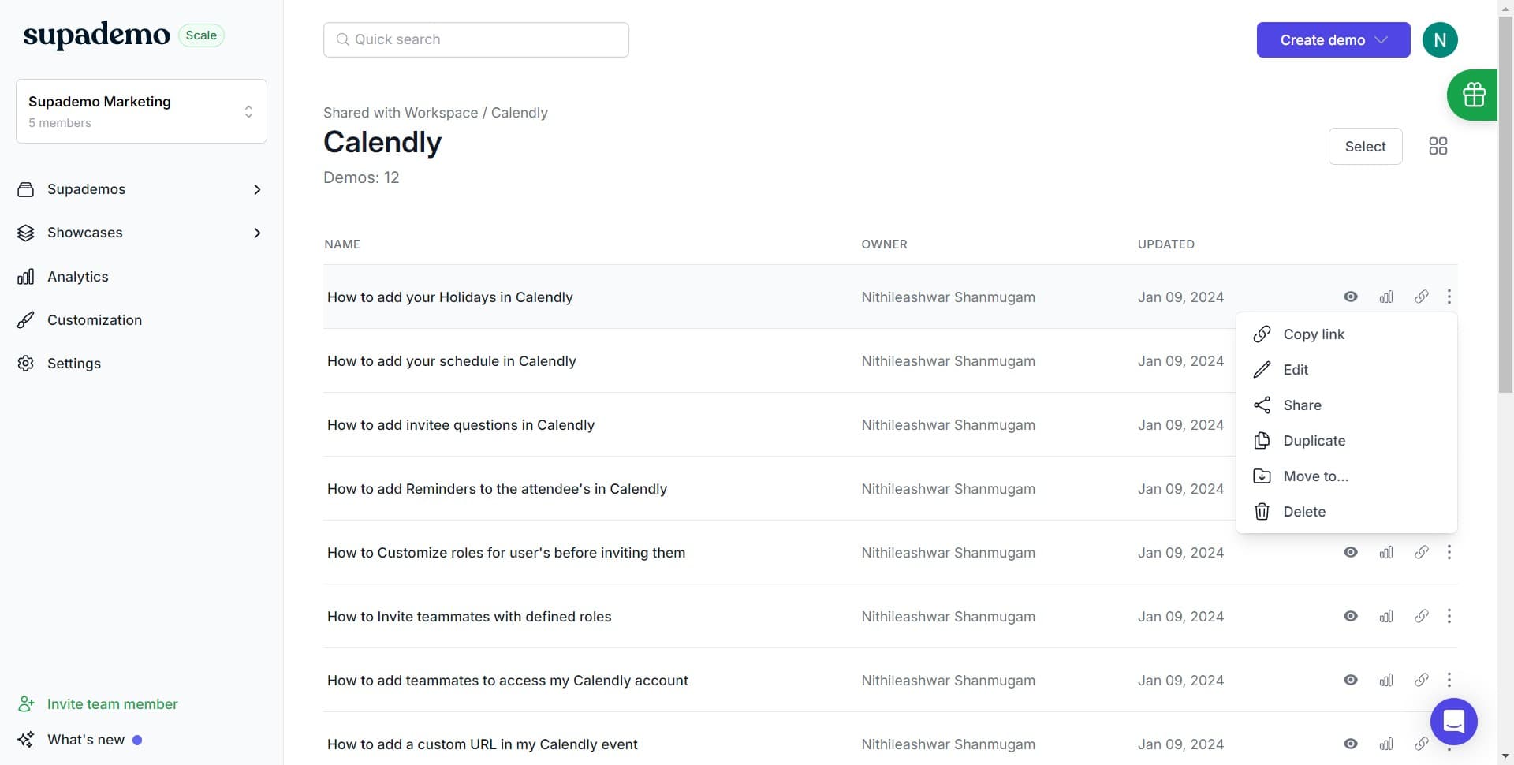Copy link icon for Invite teammates demo

tap(1421, 617)
